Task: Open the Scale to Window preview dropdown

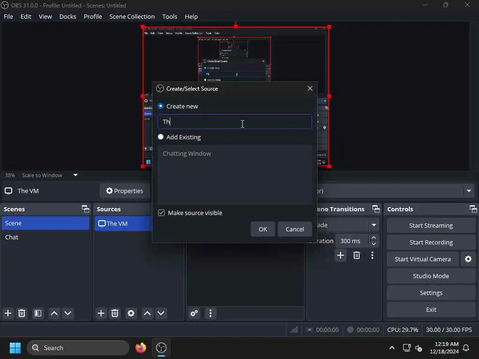Action: tap(75, 175)
